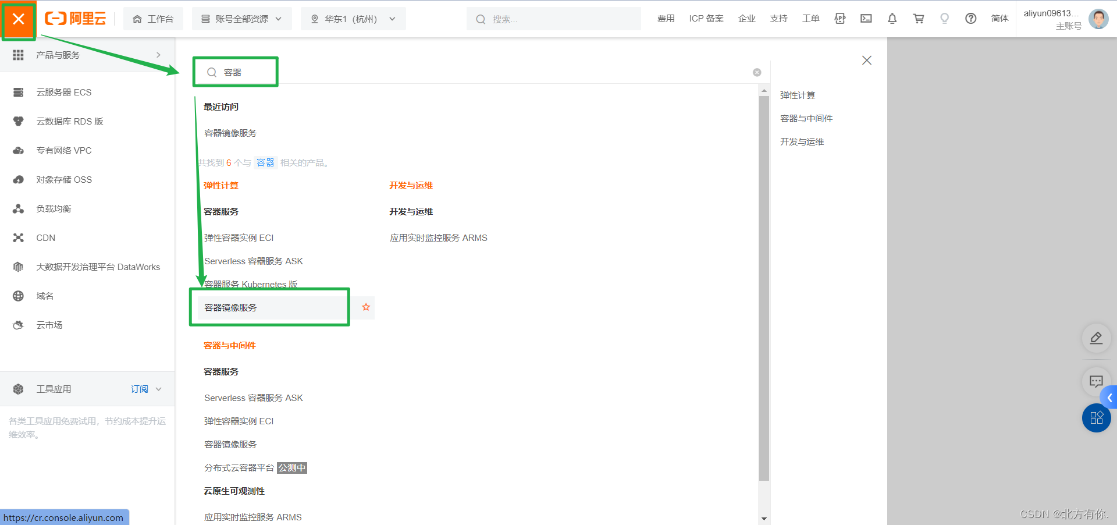The image size is (1117, 525).
Task: Open the Cloud Shell terminal icon
Action: (x=866, y=19)
